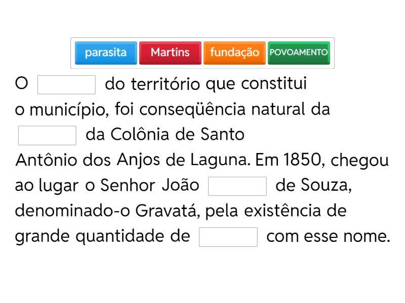
Task: Click the "POVOAMENTO" word tile
Action: coord(299,53)
